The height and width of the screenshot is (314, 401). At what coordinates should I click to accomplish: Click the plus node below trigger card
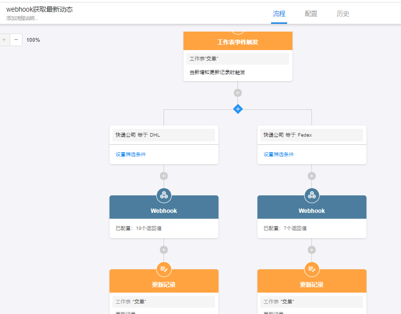tap(237, 92)
